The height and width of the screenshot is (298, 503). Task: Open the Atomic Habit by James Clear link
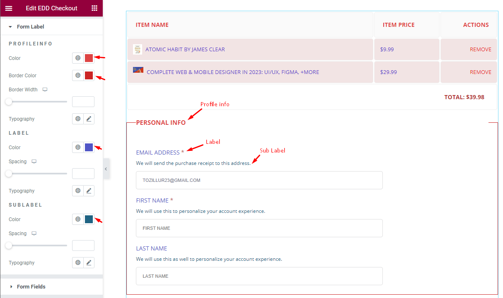pos(185,49)
